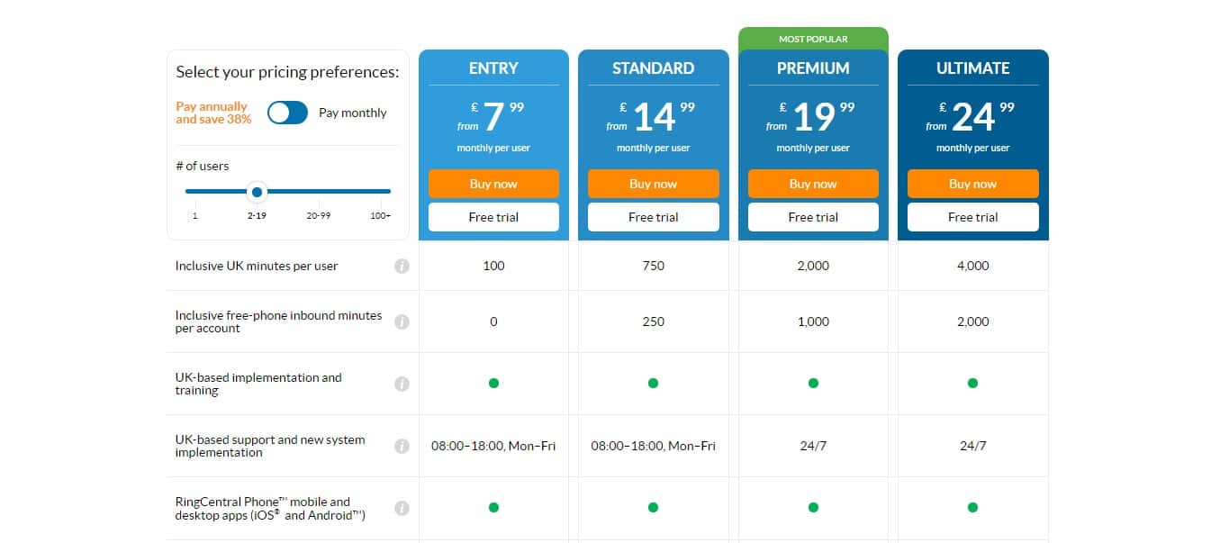1211x543 pixels.
Task: Click info icon for free-phone inbound minutes
Action: tap(402, 322)
